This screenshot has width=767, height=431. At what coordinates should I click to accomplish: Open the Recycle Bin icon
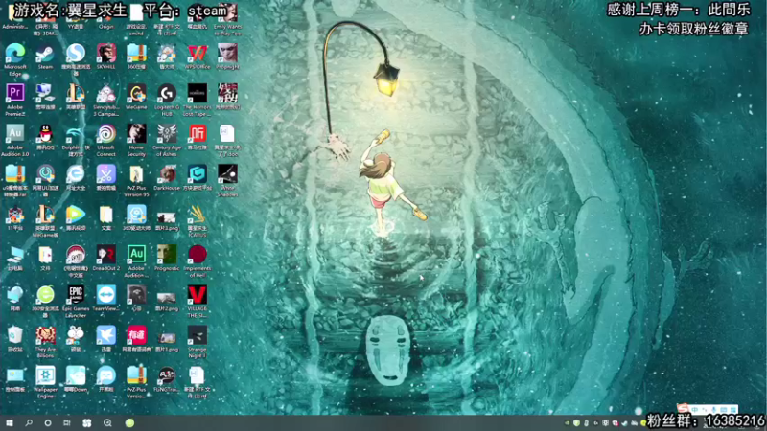point(15,335)
